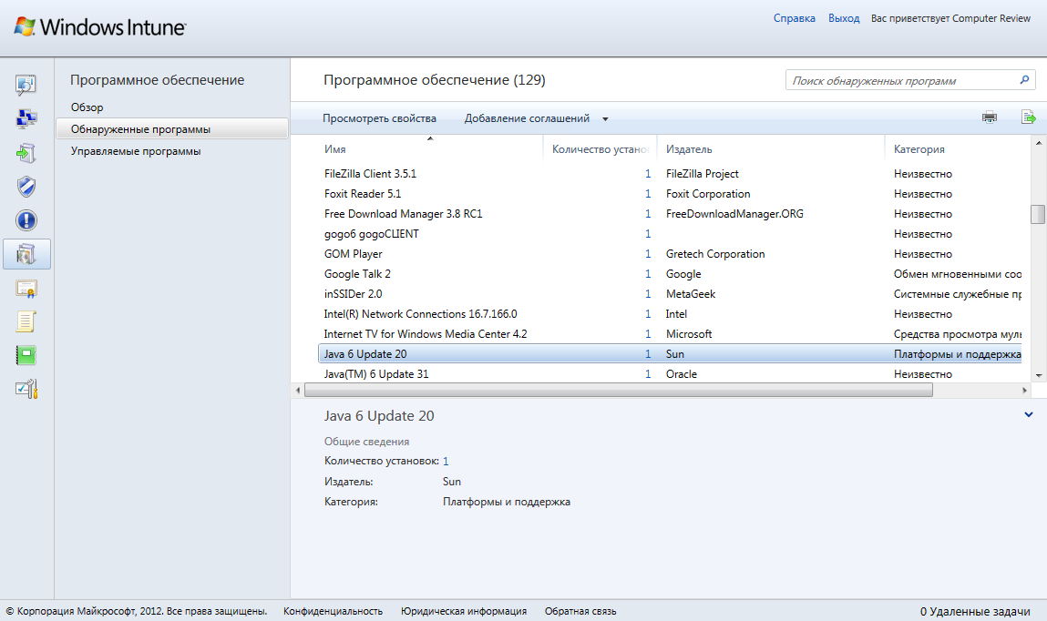Collapse the Java 6 Update 20 details pane
The width and height of the screenshot is (1047, 621).
(1028, 414)
